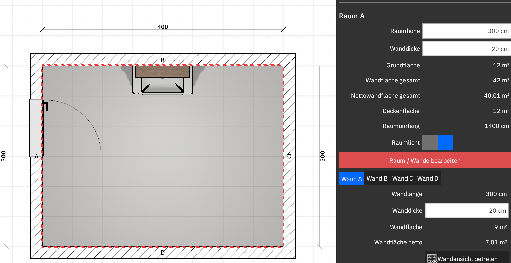Edit the Raumhöhe input field

467,31
